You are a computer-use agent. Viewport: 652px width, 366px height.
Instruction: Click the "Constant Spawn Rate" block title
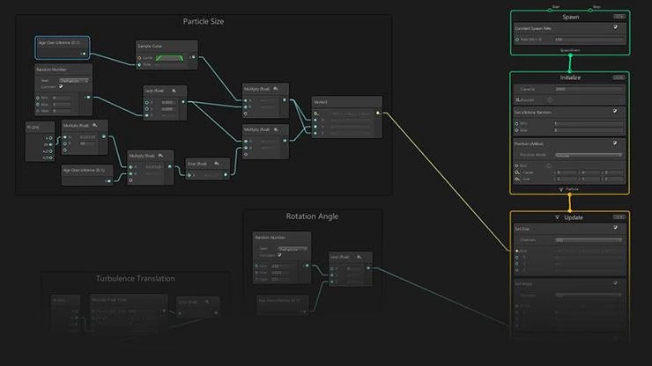[x=533, y=28]
